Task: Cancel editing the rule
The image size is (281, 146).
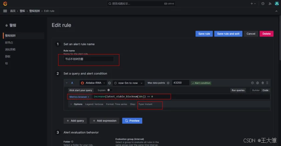Action: tap(251, 34)
